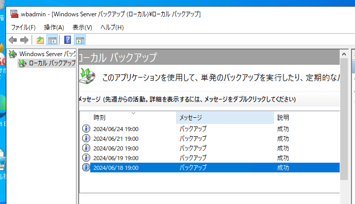Screen dimensions: 355x204
Task: Click info icon for 2024/06/19 backup
Action: point(86,158)
